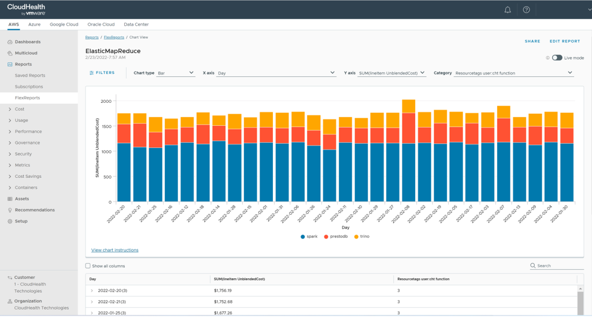Open the X axis Day dropdown
The height and width of the screenshot is (317, 592).
(x=276, y=73)
